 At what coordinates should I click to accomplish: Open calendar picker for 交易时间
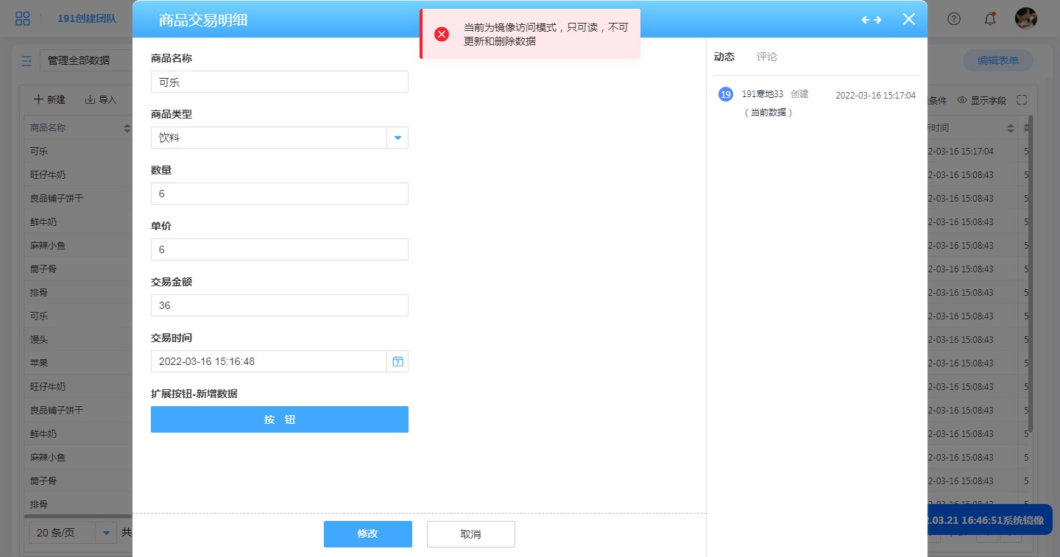[397, 361]
